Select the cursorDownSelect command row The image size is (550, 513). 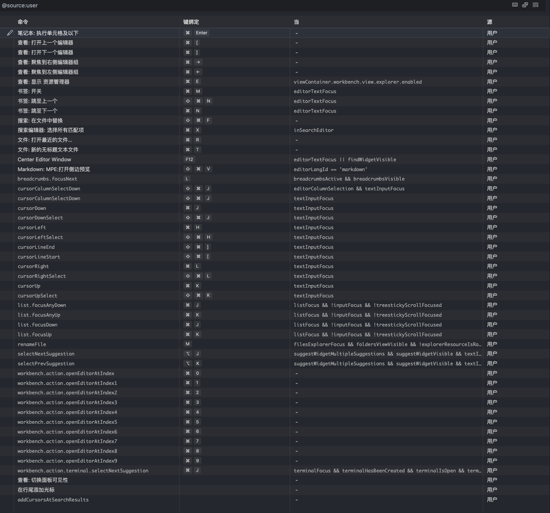[275, 218]
